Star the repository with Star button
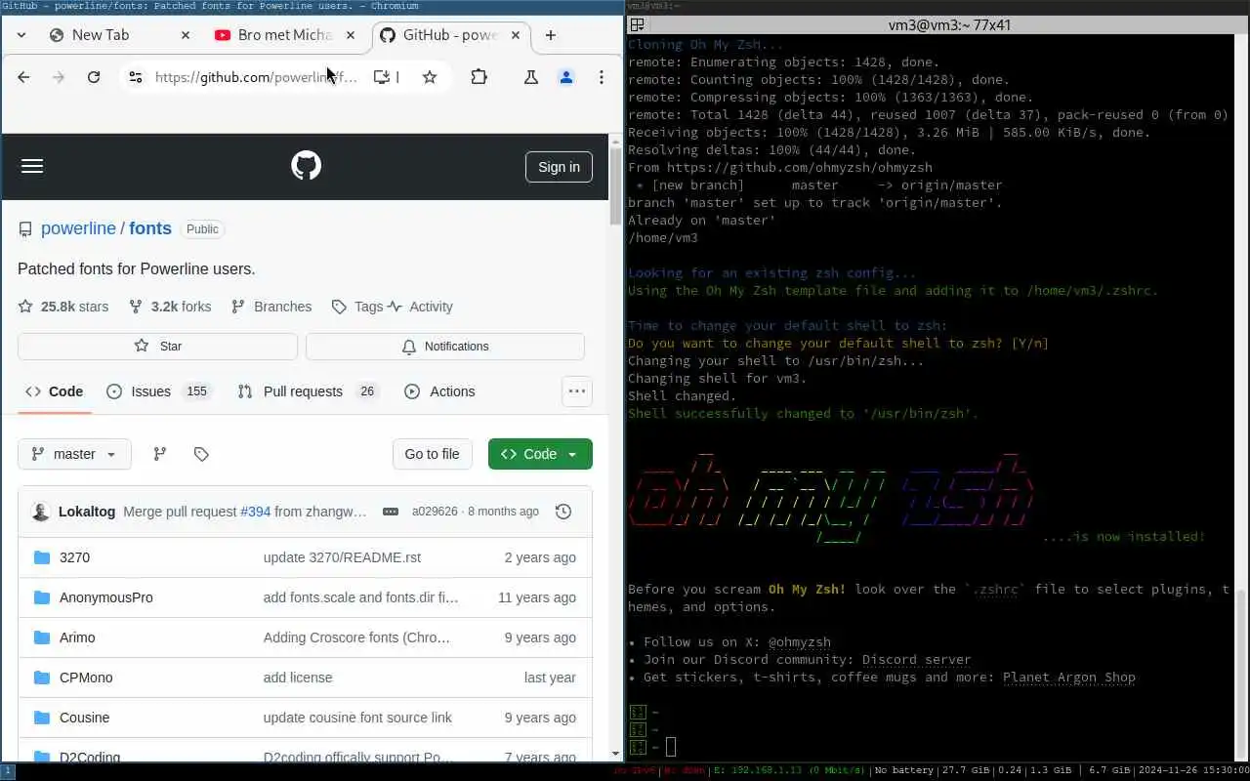 [x=157, y=347]
